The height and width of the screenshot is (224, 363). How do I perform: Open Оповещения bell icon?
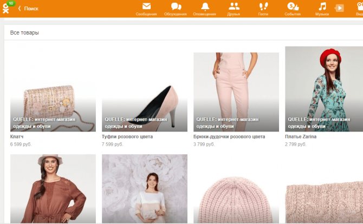[x=205, y=6]
